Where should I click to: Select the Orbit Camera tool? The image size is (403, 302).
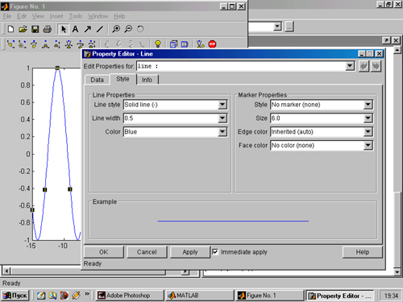(x=10, y=44)
